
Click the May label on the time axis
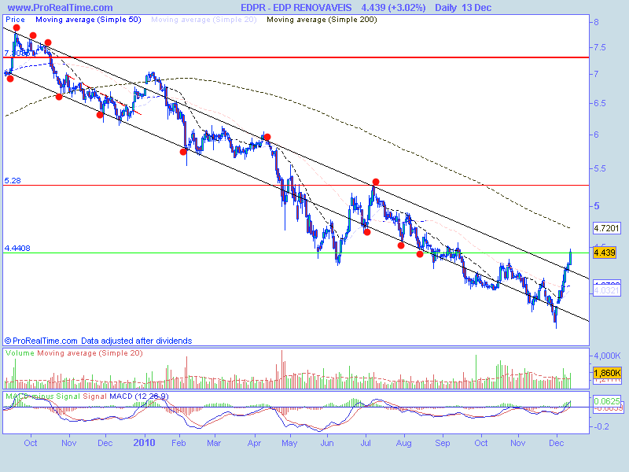(289, 443)
